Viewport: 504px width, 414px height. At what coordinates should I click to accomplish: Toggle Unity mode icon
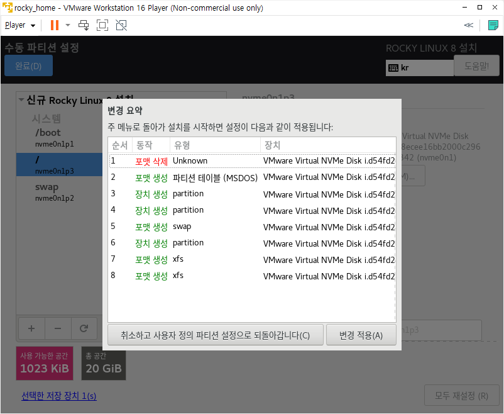(x=121, y=25)
